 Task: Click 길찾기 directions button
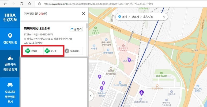(x=76, y=29)
